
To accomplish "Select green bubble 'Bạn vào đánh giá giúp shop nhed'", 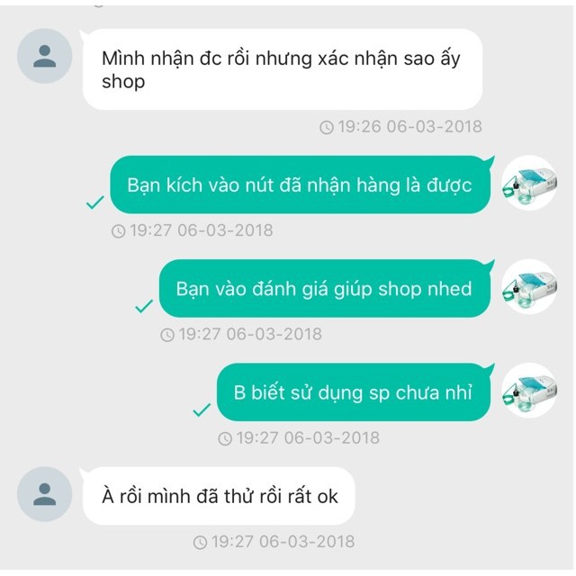I will coord(327,288).
